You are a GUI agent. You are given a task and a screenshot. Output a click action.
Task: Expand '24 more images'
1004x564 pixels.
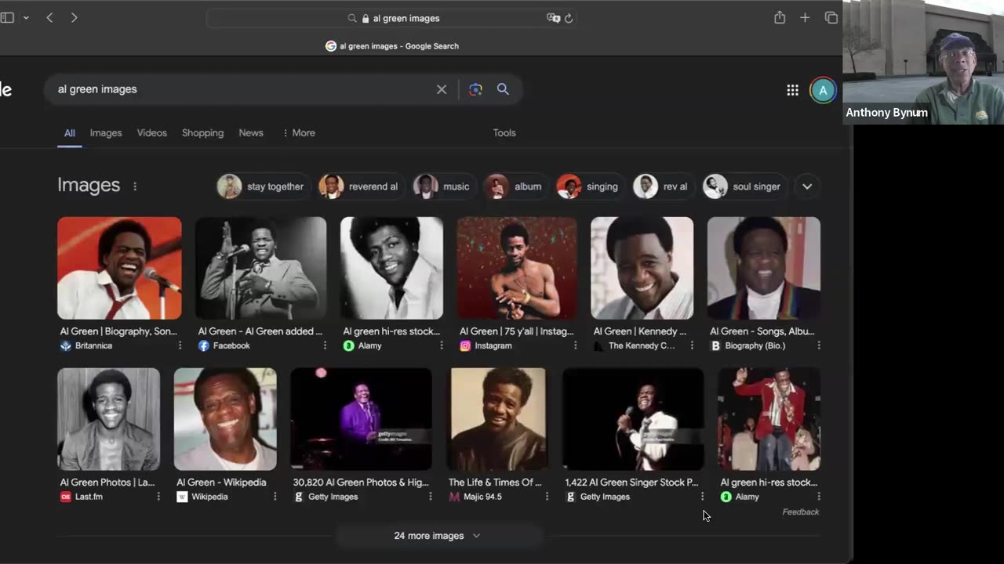[438, 536]
